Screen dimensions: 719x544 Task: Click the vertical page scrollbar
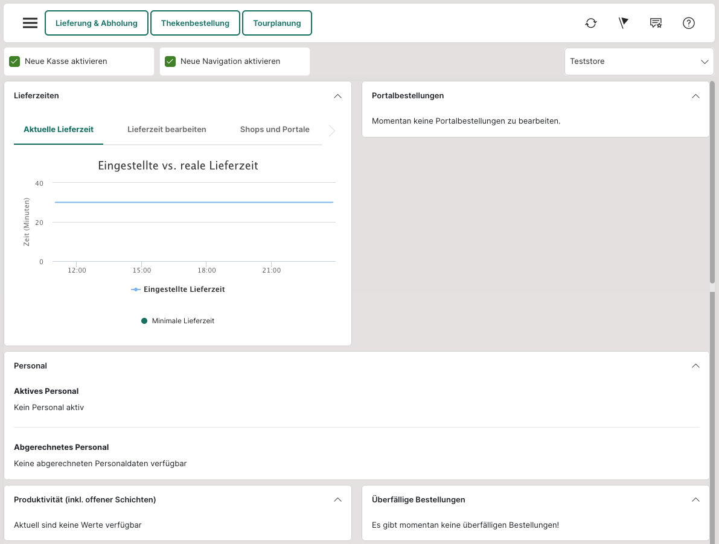(713, 181)
